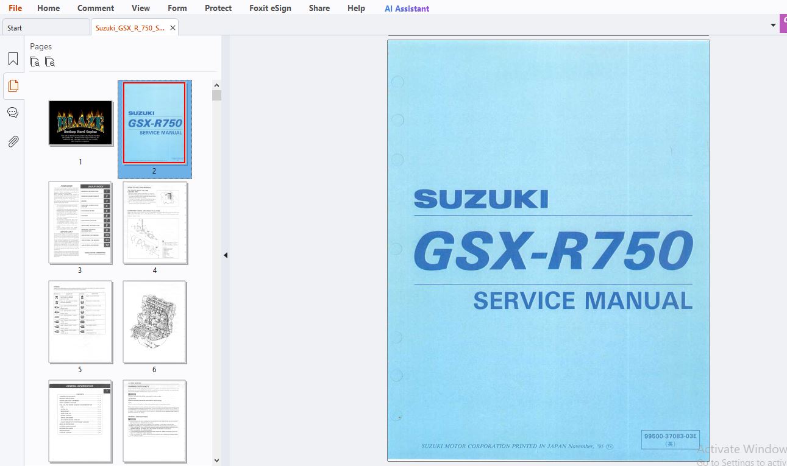Close the Suzuki_GSX_R_750 document tab
The width and height of the screenshot is (787, 466).
[173, 28]
